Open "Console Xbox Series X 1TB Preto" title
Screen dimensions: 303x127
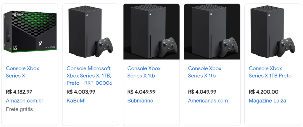(x=270, y=72)
